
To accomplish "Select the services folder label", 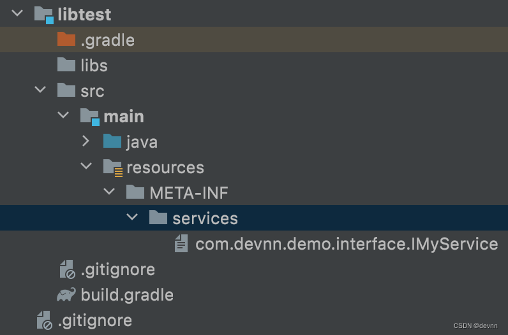I will tap(205, 218).
